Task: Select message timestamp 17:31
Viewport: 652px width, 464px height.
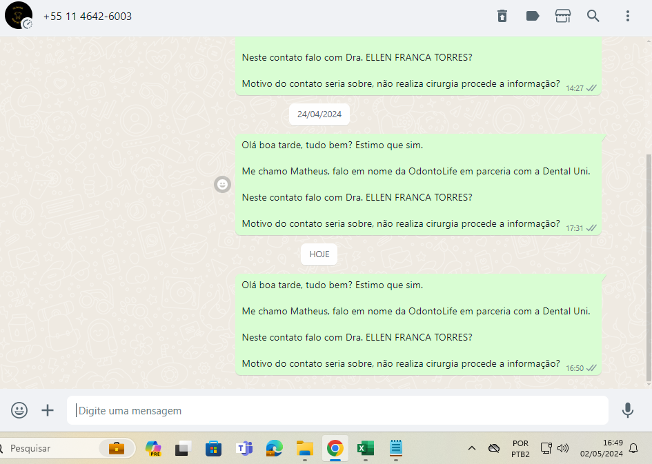Action: (x=574, y=228)
